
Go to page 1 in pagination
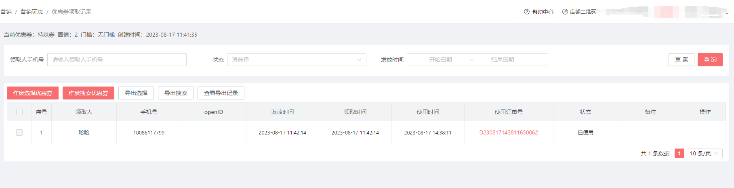679,153
